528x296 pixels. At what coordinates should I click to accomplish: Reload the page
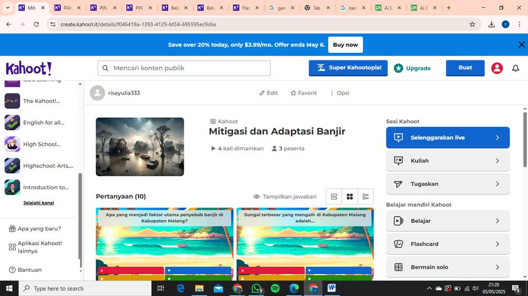click(x=36, y=24)
